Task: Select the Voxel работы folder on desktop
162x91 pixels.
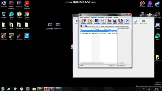Action: 19,26
